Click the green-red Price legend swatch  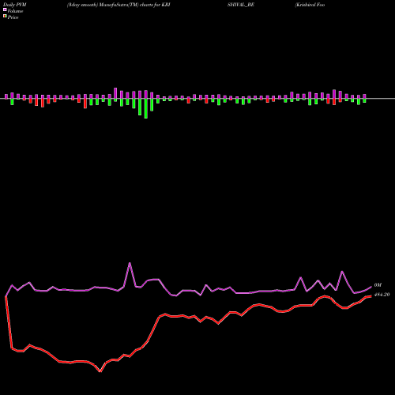5,17
